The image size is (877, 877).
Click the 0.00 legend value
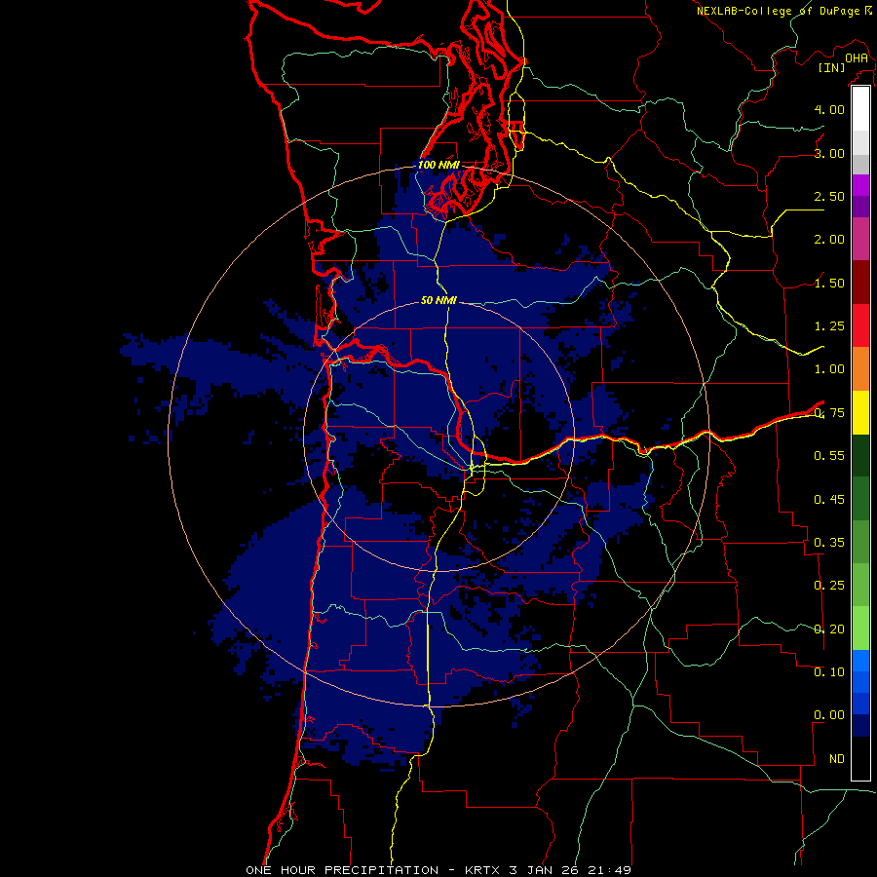tap(829, 715)
